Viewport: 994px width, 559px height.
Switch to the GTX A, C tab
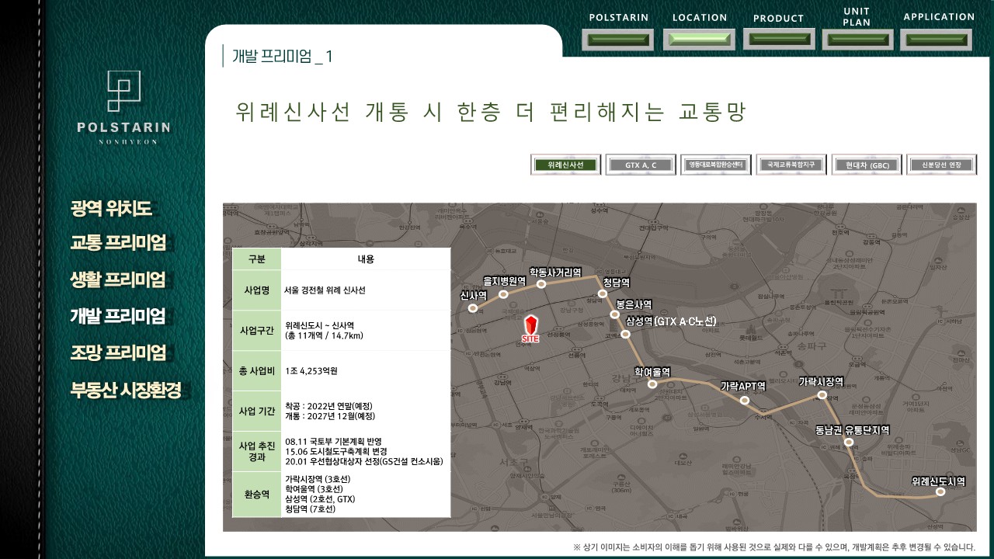641,165
